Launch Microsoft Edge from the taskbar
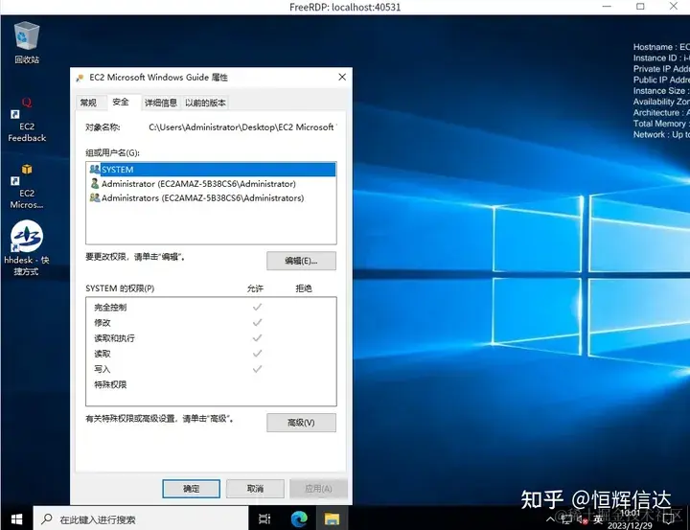This screenshot has height=530, width=690. tap(299, 519)
